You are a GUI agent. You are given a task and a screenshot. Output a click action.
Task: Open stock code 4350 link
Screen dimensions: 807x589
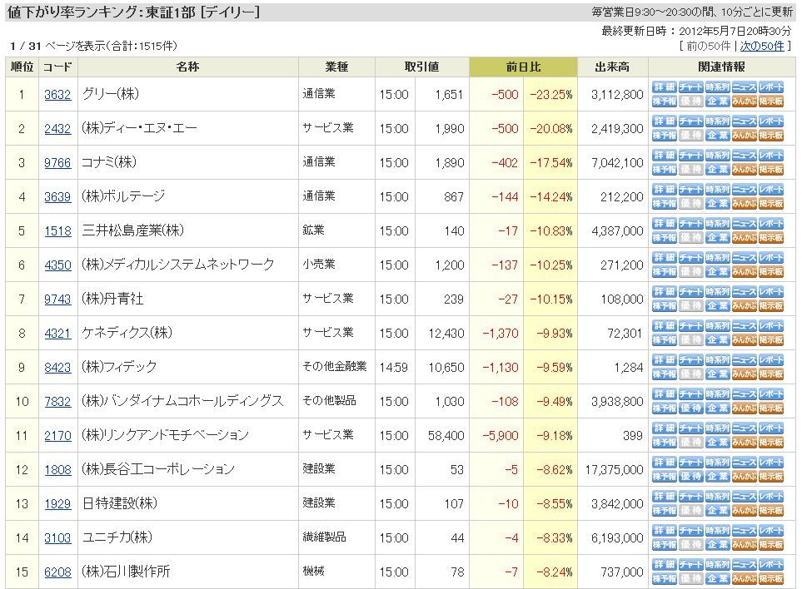coord(57,265)
